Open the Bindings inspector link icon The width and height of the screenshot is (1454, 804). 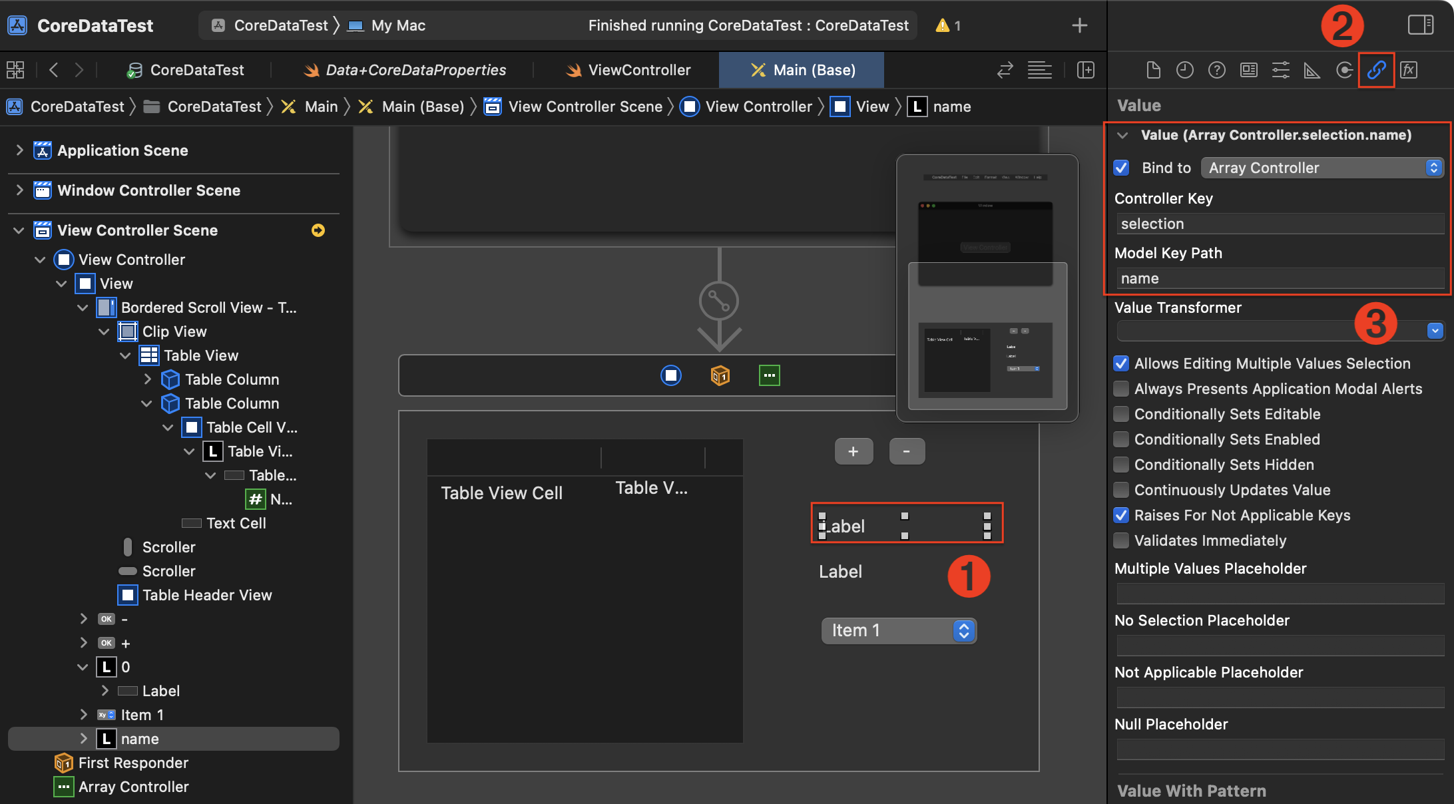pyautogui.click(x=1376, y=70)
